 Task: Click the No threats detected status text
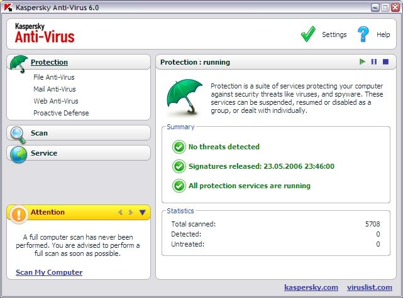(x=224, y=147)
